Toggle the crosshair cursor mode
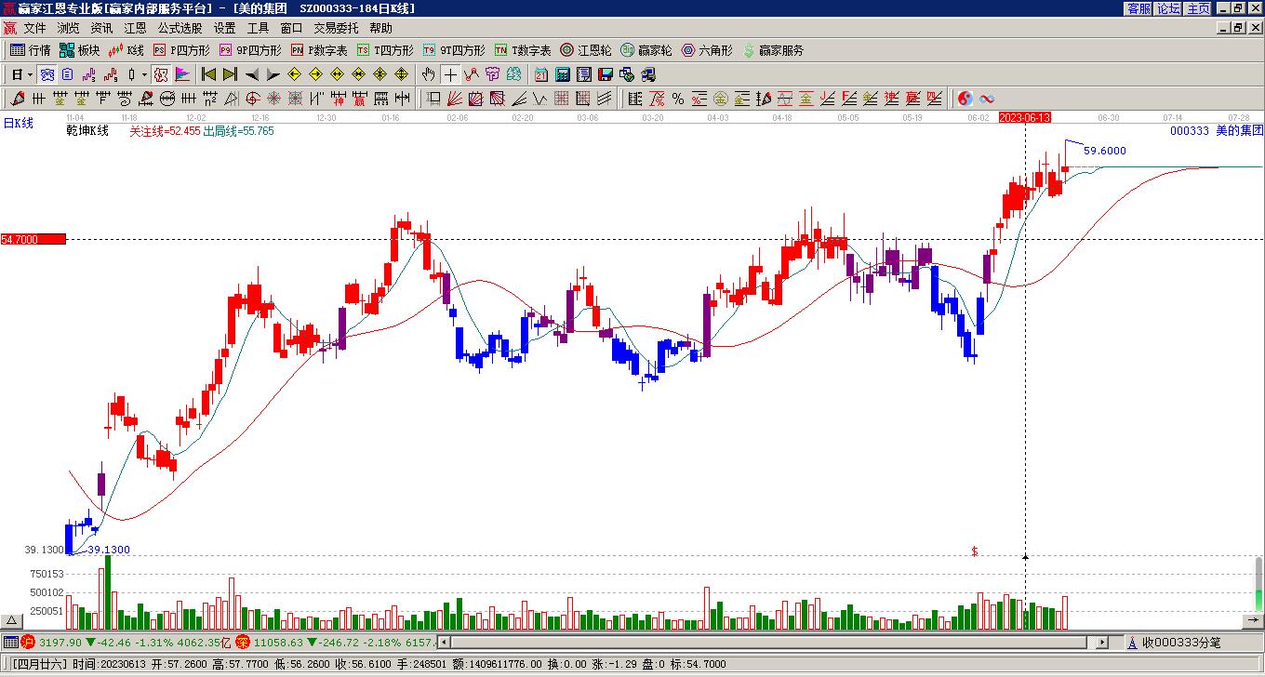Screen dimensions: 1265x677 coord(450,74)
